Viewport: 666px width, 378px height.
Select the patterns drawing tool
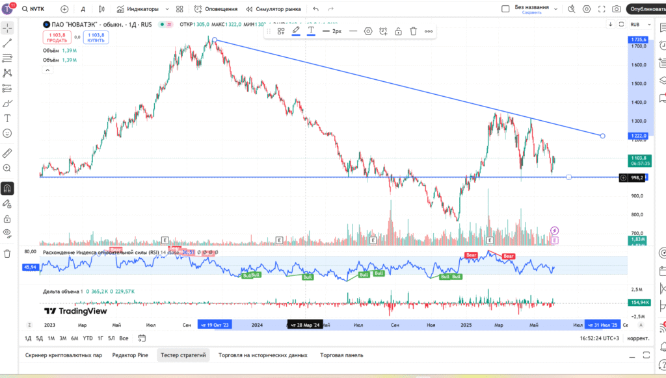coord(7,73)
